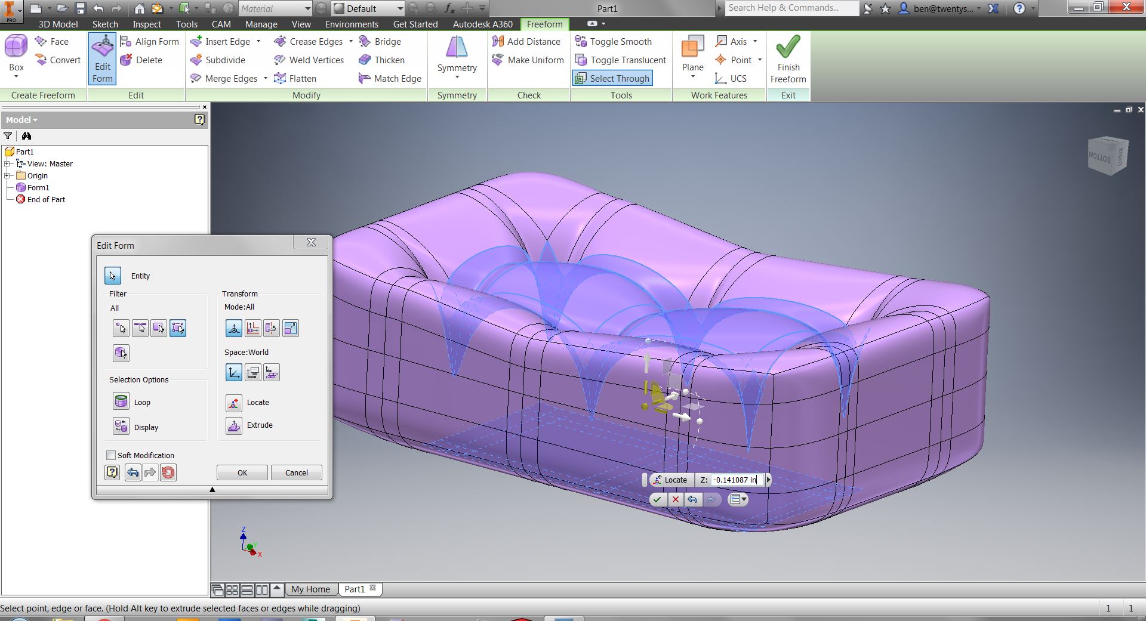
Task: Open the Point dropdown in Work Features
Action: coord(759,60)
